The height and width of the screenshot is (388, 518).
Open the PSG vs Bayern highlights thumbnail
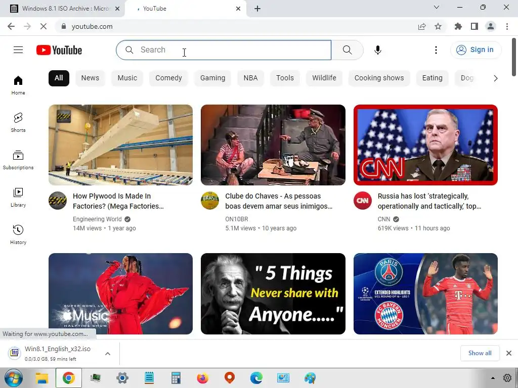coord(425,294)
